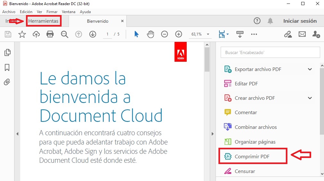
Task: Print the document with printer icon
Action: pyautogui.click(x=50, y=34)
